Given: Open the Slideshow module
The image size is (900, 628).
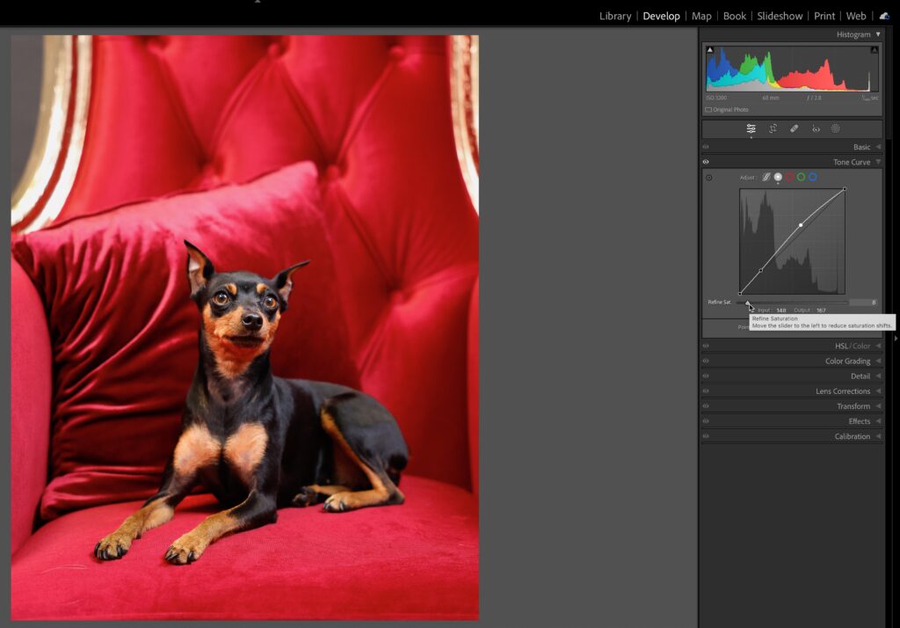Looking at the screenshot, I should (780, 16).
